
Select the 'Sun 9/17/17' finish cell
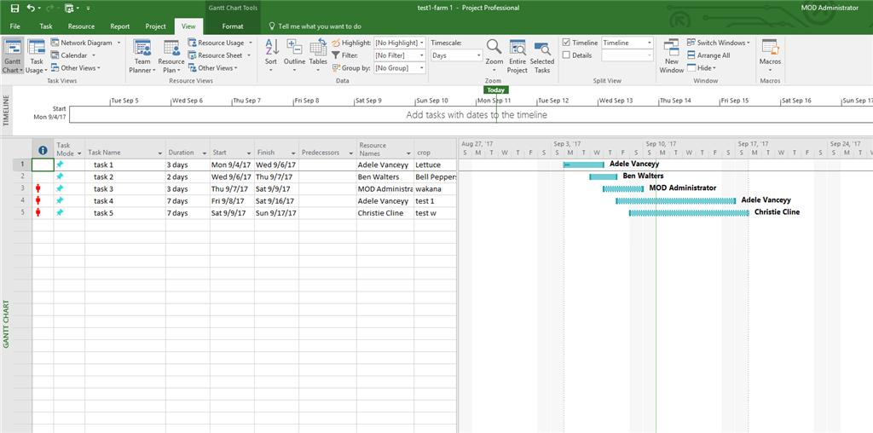click(276, 213)
